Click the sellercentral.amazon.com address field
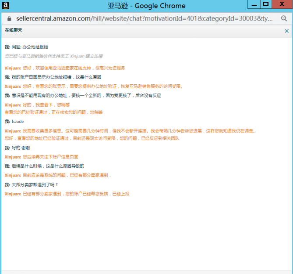 pyautogui.click(x=144, y=18)
